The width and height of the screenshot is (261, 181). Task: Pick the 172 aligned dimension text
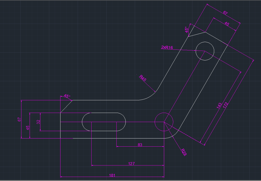(225, 105)
